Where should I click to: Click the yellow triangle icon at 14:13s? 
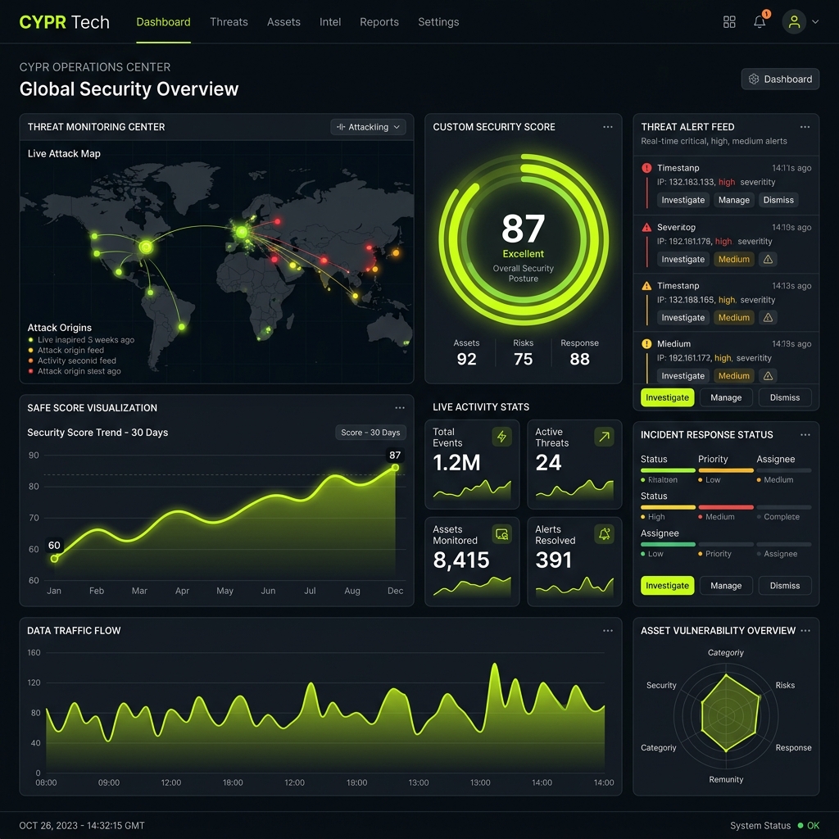click(646, 286)
